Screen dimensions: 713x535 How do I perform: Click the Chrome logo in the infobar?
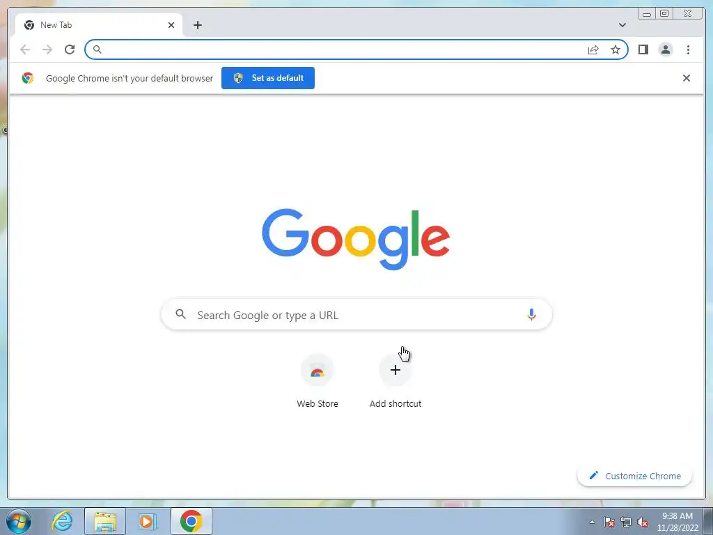click(x=28, y=78)
